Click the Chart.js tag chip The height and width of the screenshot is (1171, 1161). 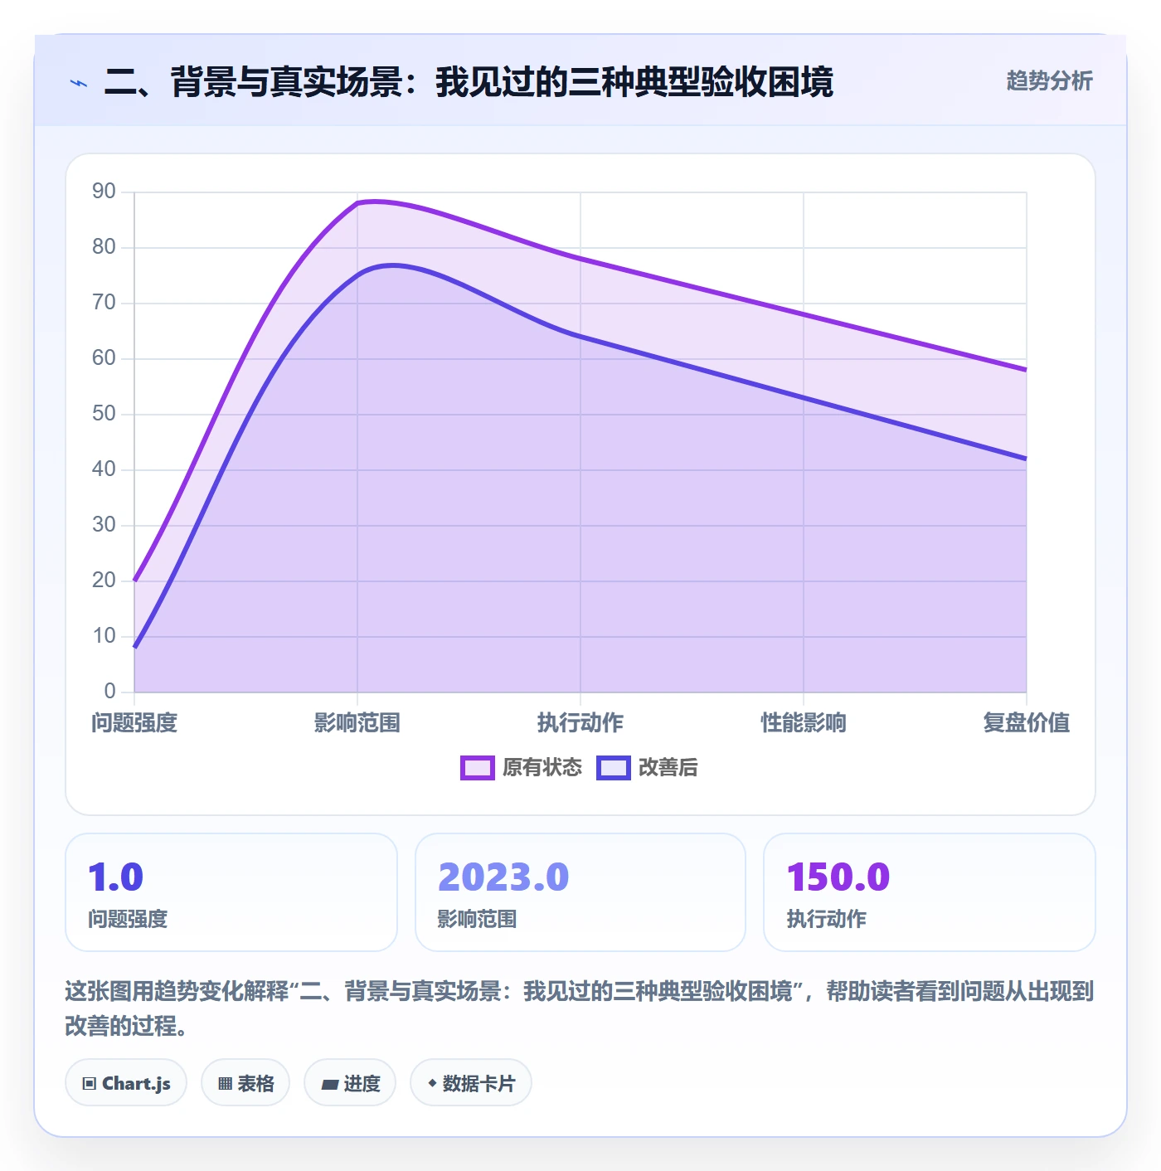[126, 1083]
